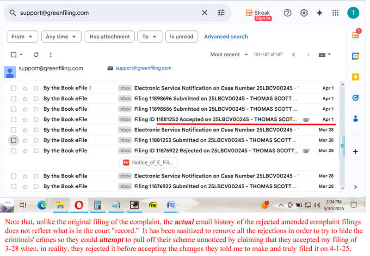Open the Most recent sort dropdown
The image size is (370, 256).
pos(229,54)
